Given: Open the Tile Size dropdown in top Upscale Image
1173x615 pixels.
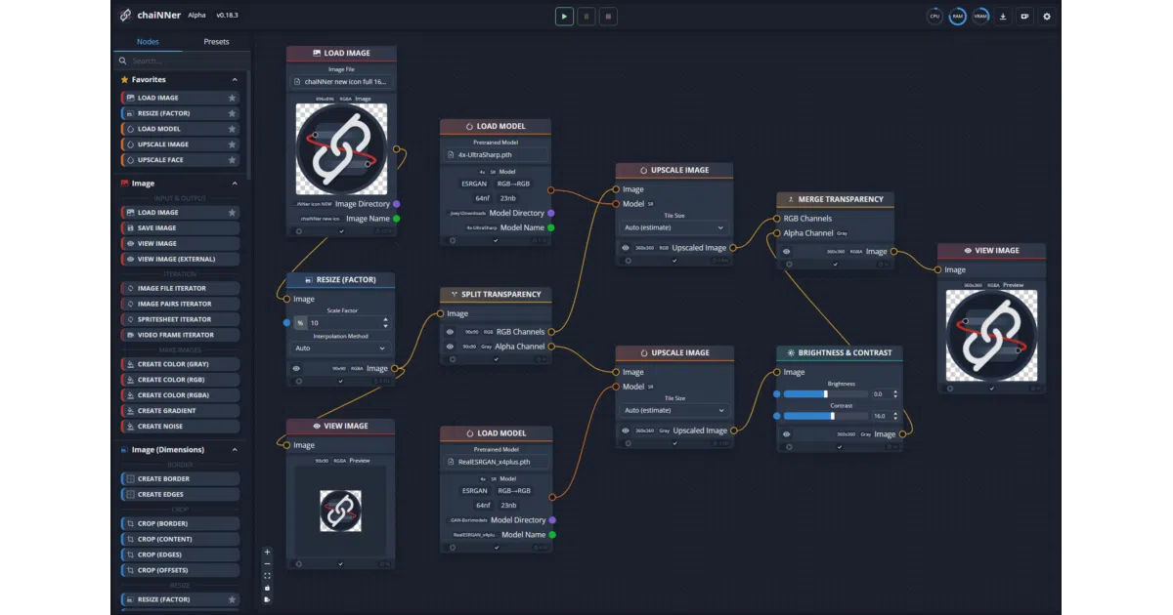Looking at the screenshot, I should 674,227.
